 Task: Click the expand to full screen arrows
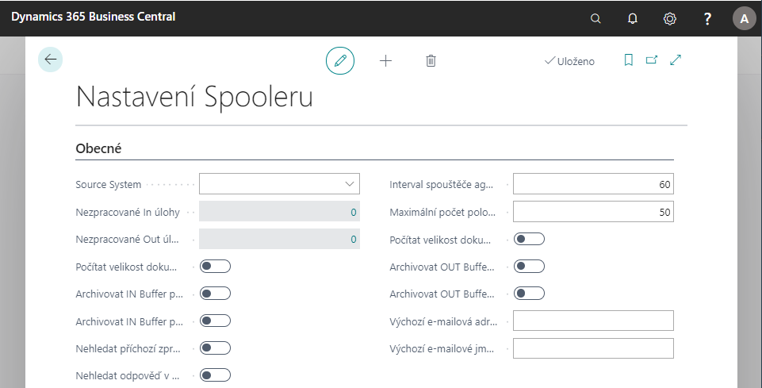[x=676, y=60]
